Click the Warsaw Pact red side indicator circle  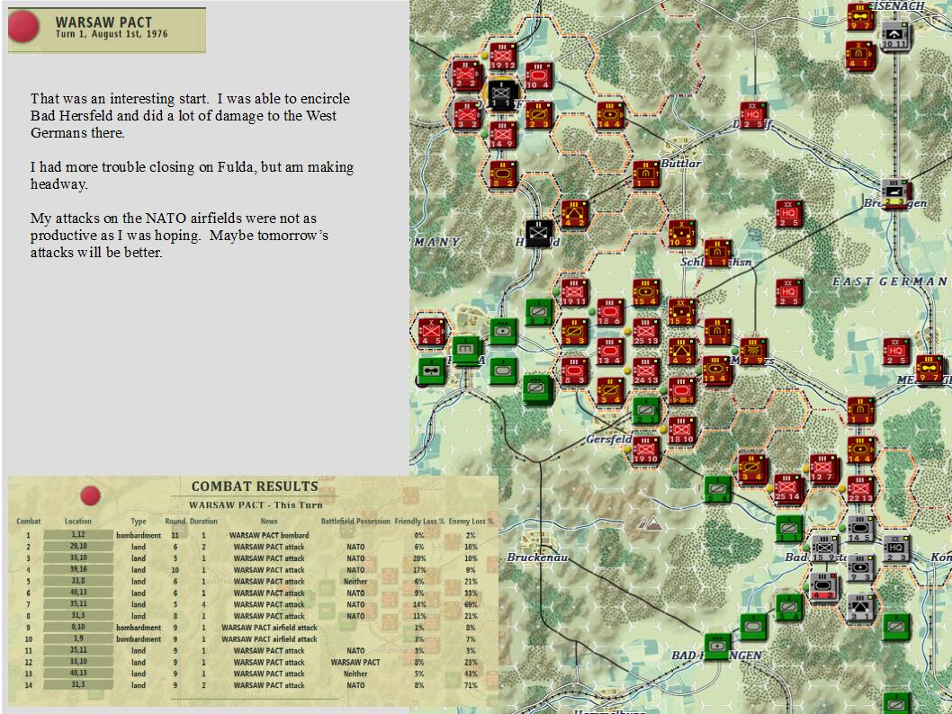point(23,27)
